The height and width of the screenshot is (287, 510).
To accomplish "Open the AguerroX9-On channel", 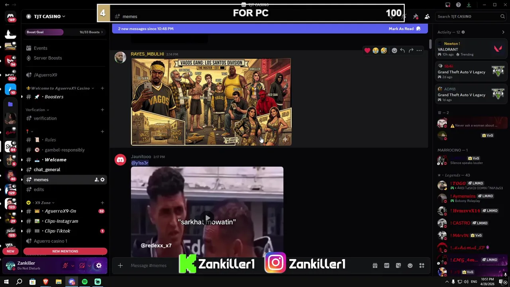I will 65,211.
